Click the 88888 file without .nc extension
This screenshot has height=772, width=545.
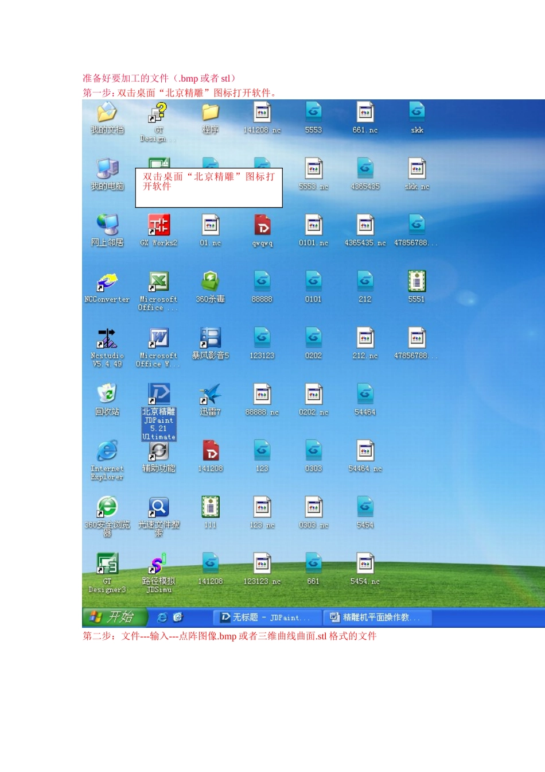click(262, 287)
